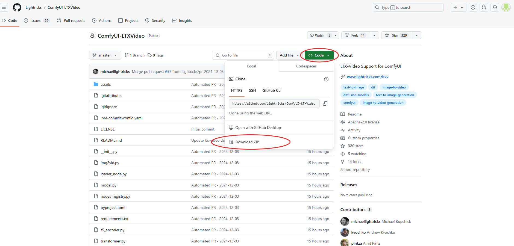Open the assets folder

[x=106, y=84]
